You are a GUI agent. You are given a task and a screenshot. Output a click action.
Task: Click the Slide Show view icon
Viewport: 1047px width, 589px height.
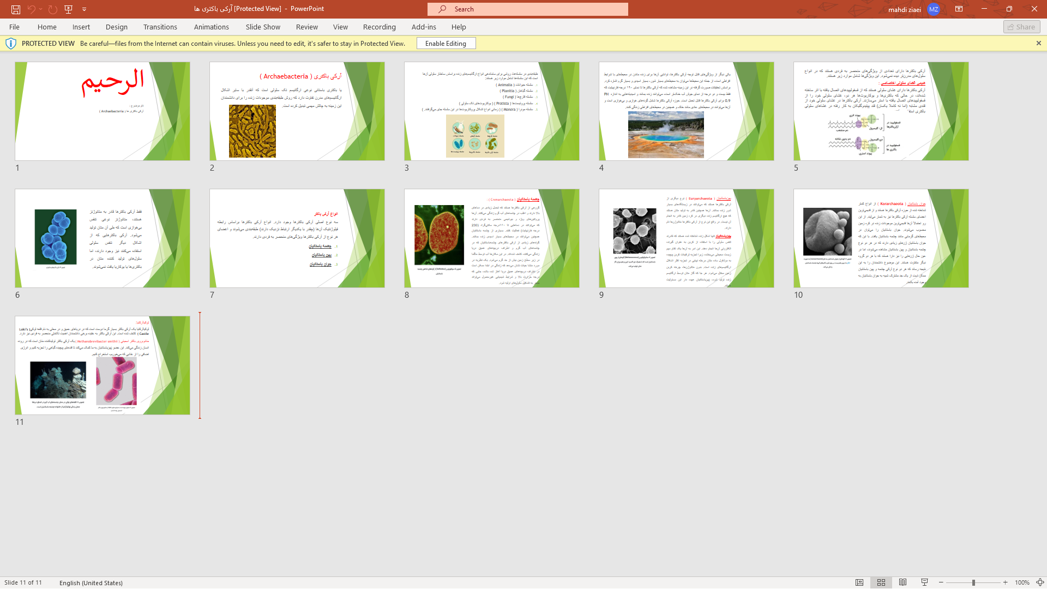coord(924,582)
